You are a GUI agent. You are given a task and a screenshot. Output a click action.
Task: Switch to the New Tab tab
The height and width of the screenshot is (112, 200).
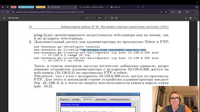124,7
